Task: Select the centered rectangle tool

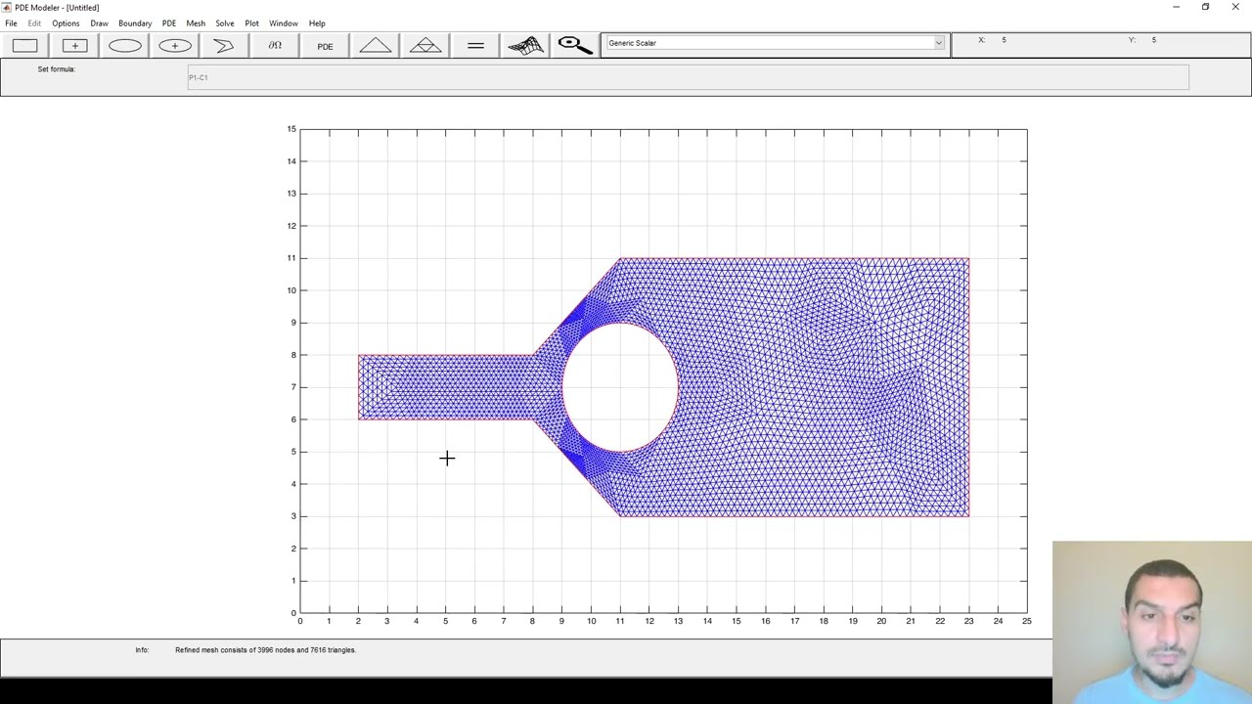Action: [74, 46]
